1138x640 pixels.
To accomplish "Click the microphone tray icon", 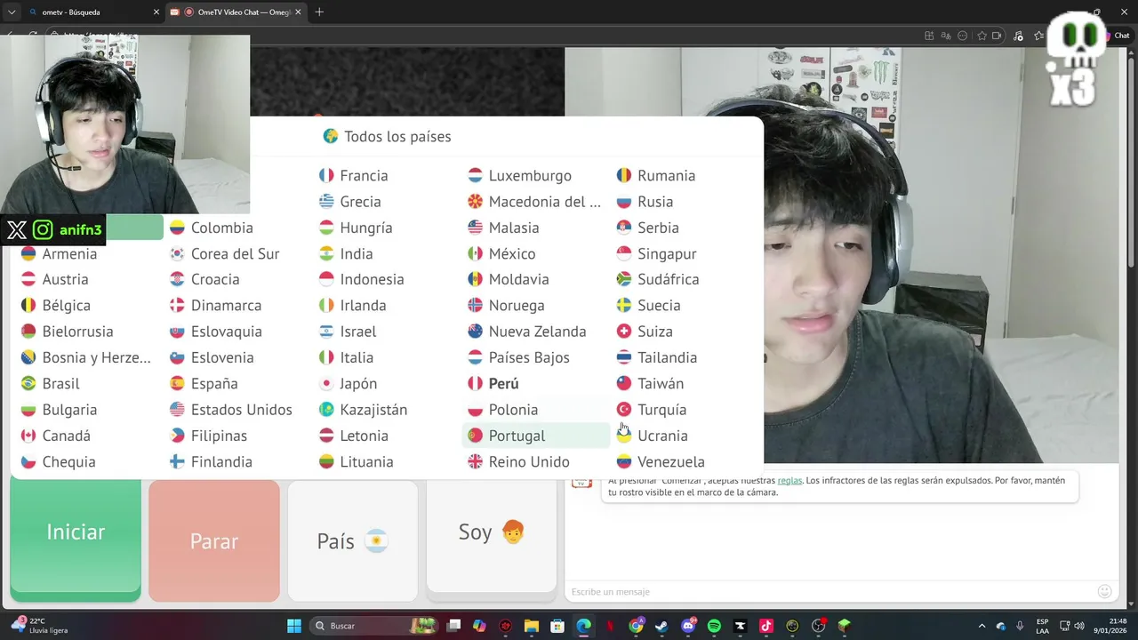I will [x=1020, y=626].
